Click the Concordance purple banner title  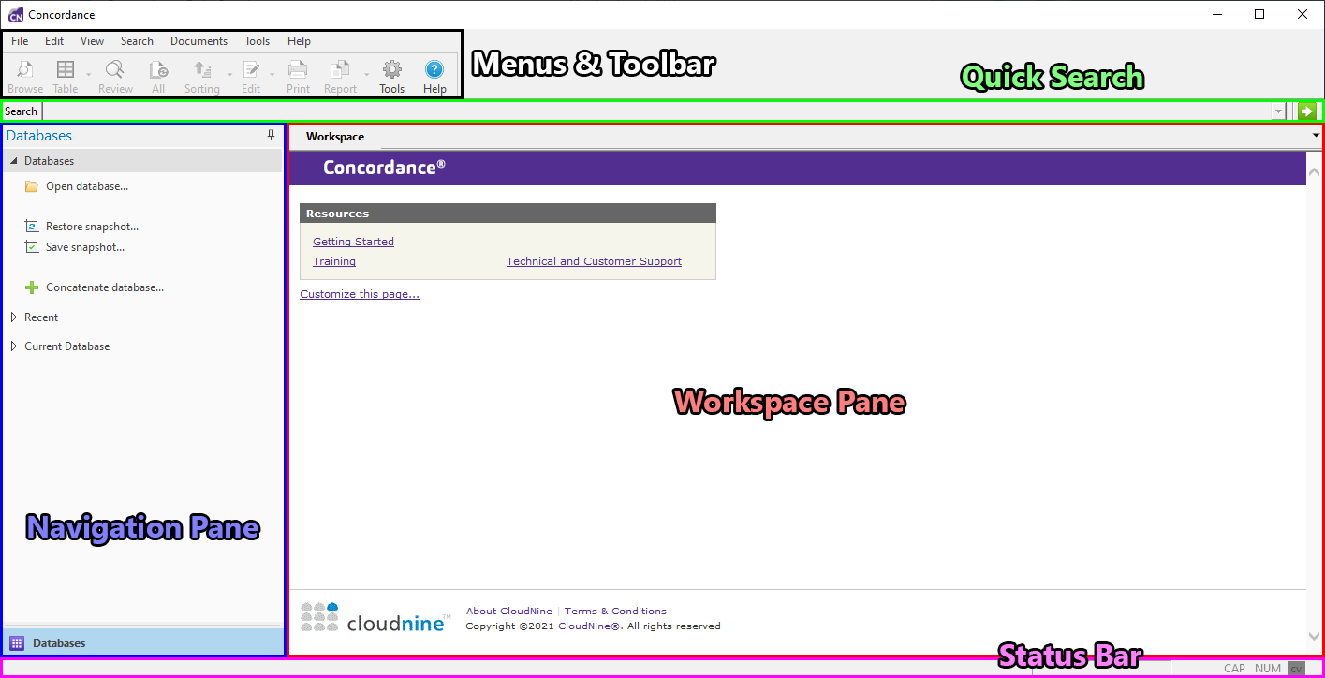tap(384, 168)
